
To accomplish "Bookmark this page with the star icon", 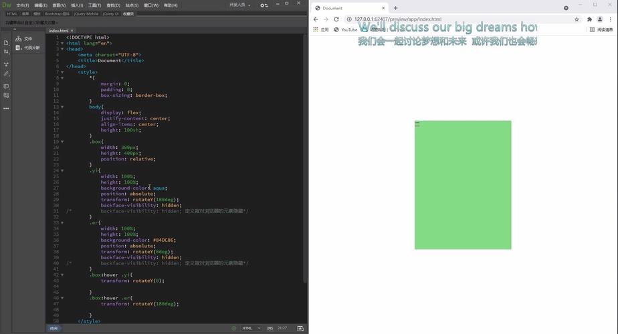I will (577, 19).
